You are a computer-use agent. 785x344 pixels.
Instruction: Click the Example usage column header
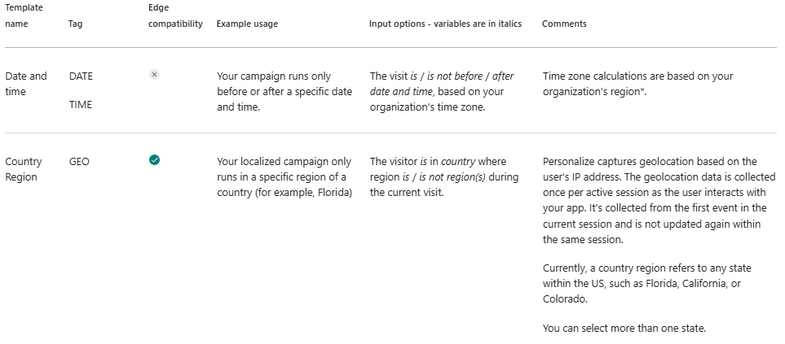pyautogui.click(x=247, y=24)
